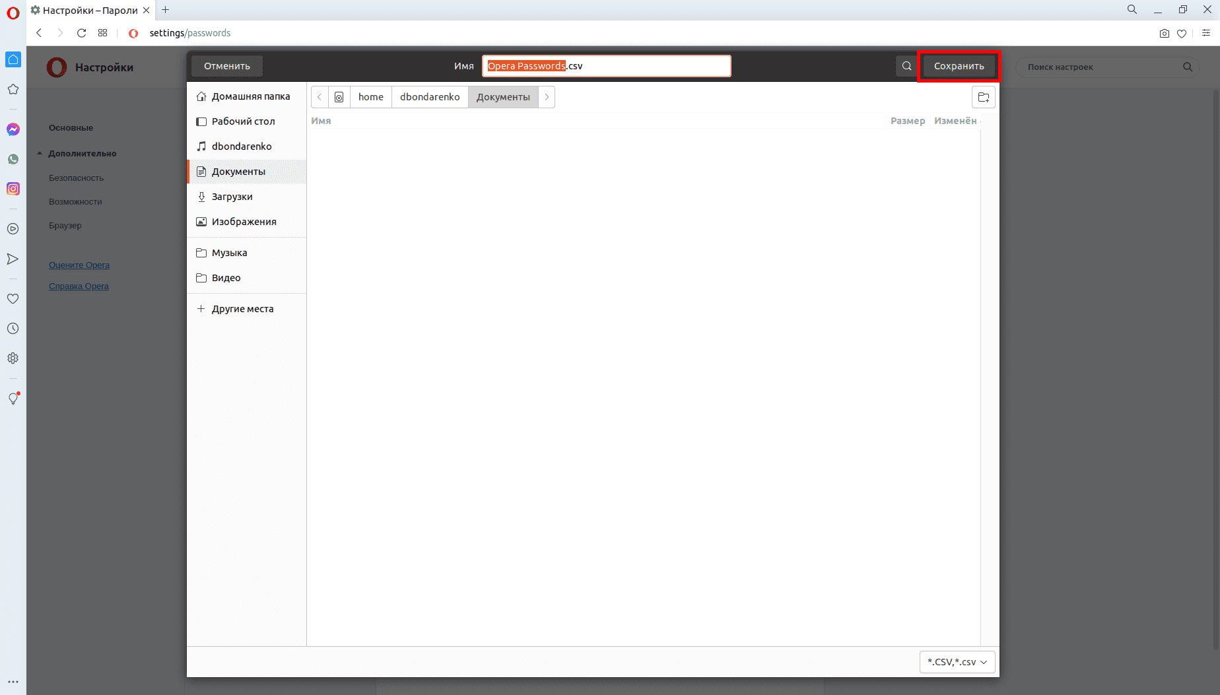Image resolution: width=1220 pixels, height=695 pixels.
Task: Click the dbondarenko path breadcrumb
Action: point(430,97)
